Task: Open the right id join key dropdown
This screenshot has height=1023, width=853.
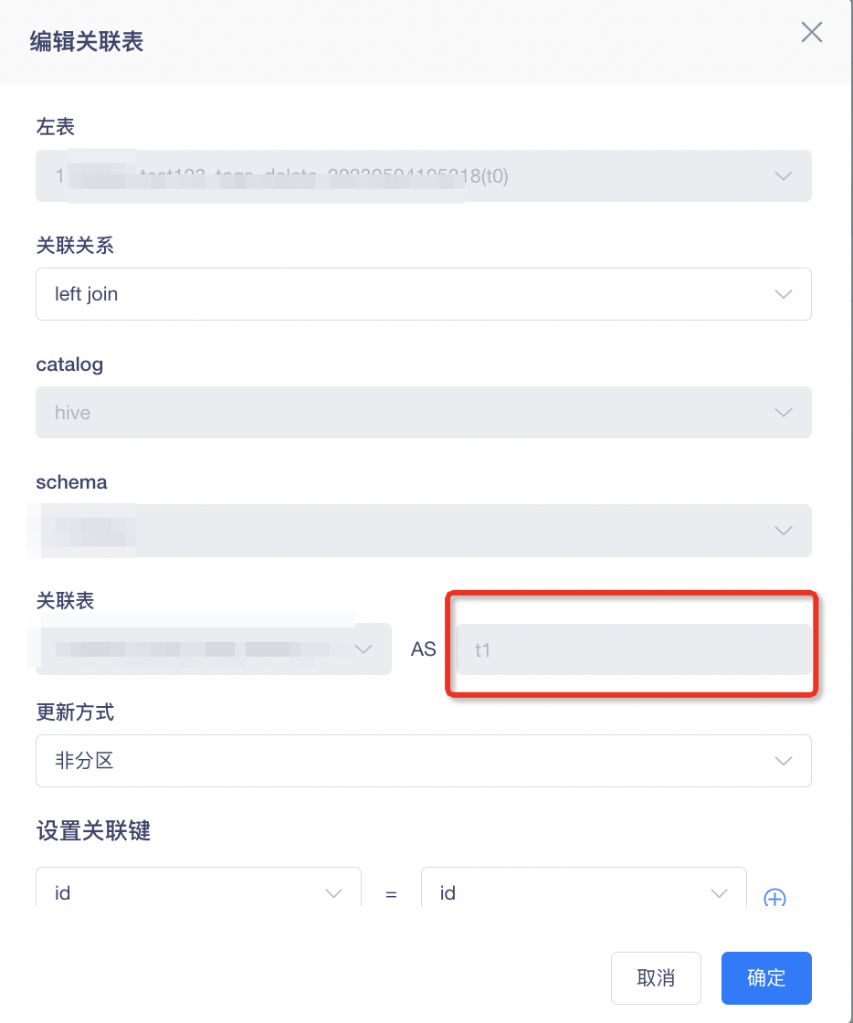Action: pyautogui.click(x=584, y=888)
